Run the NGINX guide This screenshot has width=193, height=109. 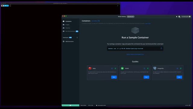[x=146, y=77]
